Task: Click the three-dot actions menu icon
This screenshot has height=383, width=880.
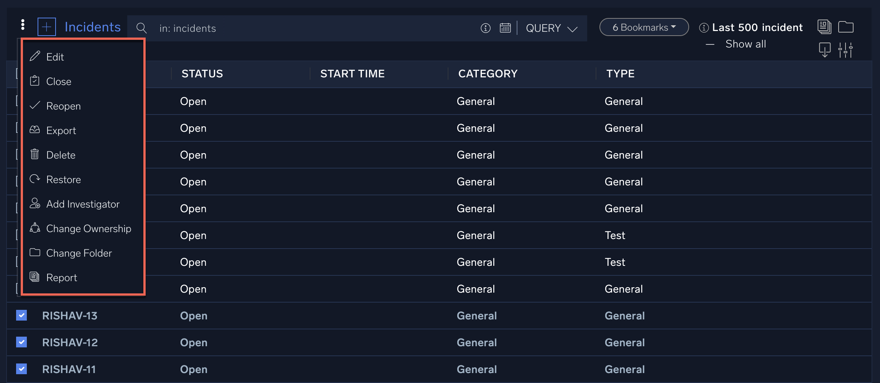Action: coord(23,25)
